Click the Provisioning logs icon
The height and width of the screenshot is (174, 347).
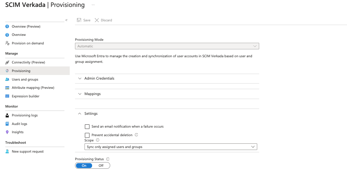point(7,115)
